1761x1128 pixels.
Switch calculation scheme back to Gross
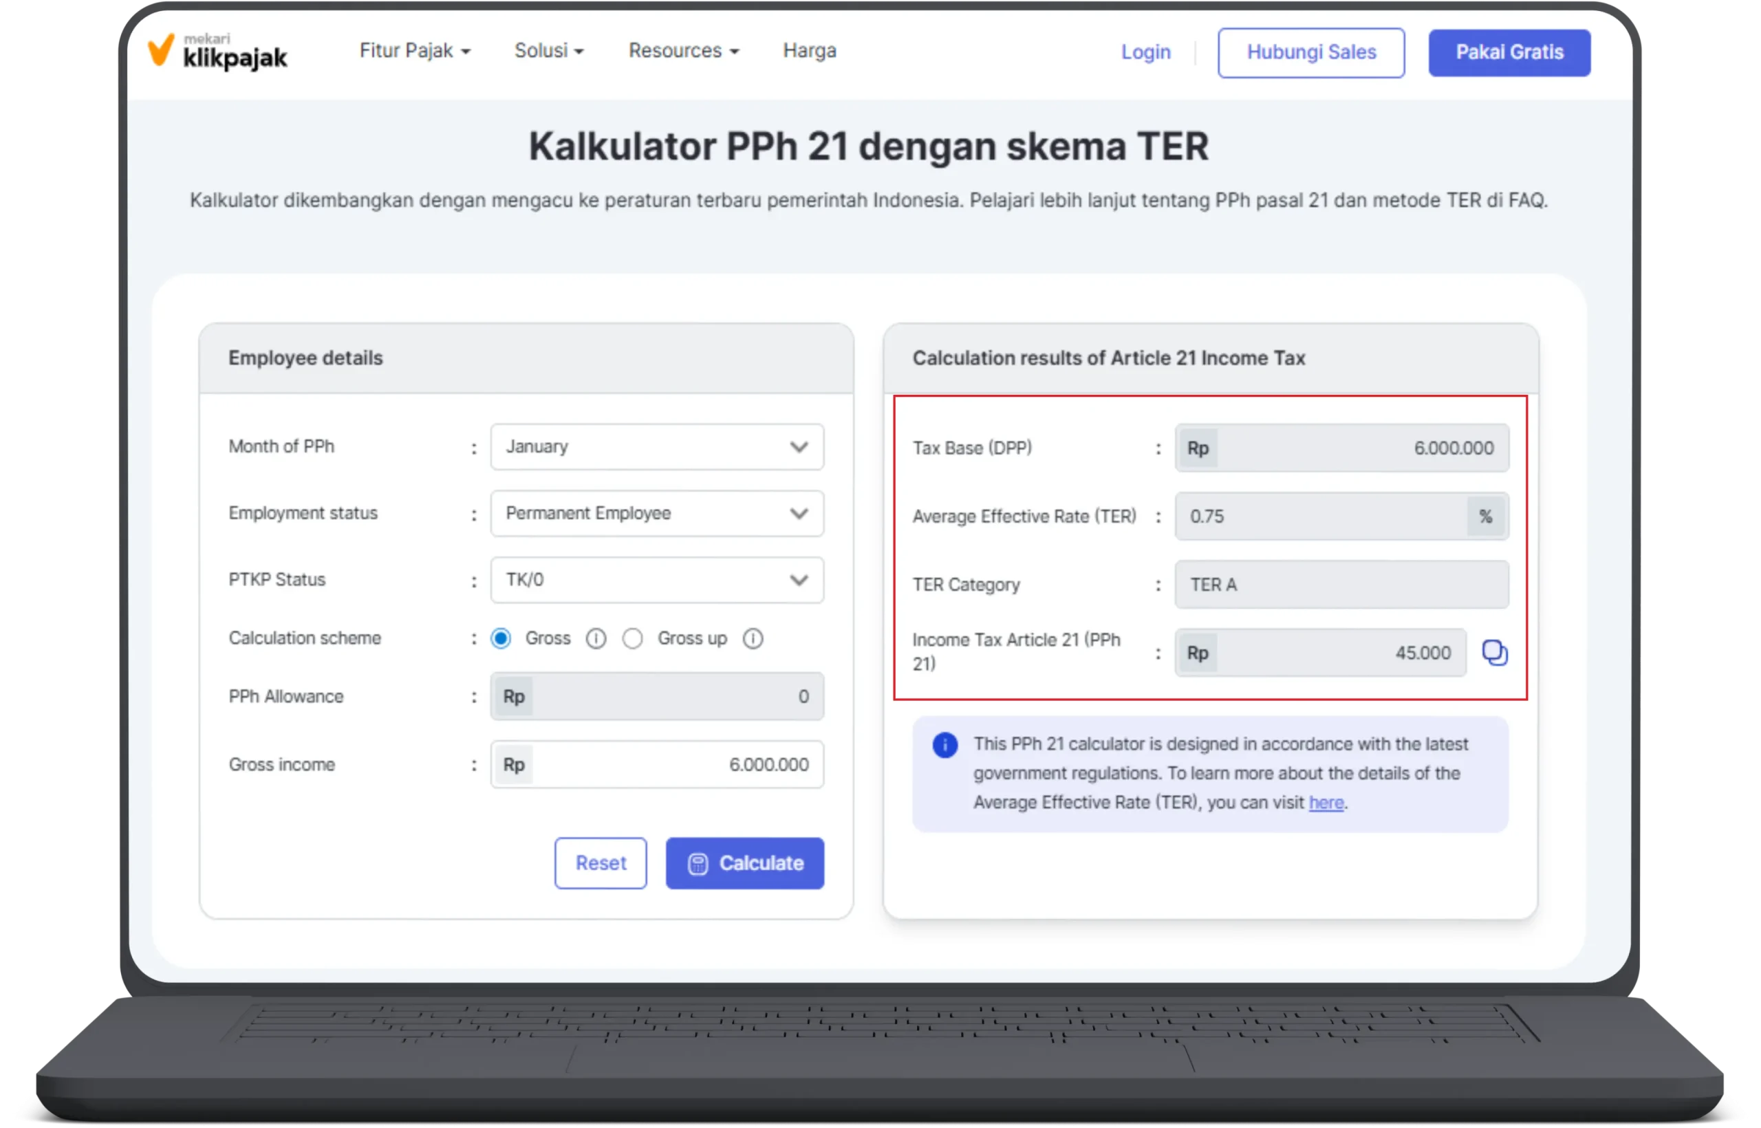click(500, 638)
